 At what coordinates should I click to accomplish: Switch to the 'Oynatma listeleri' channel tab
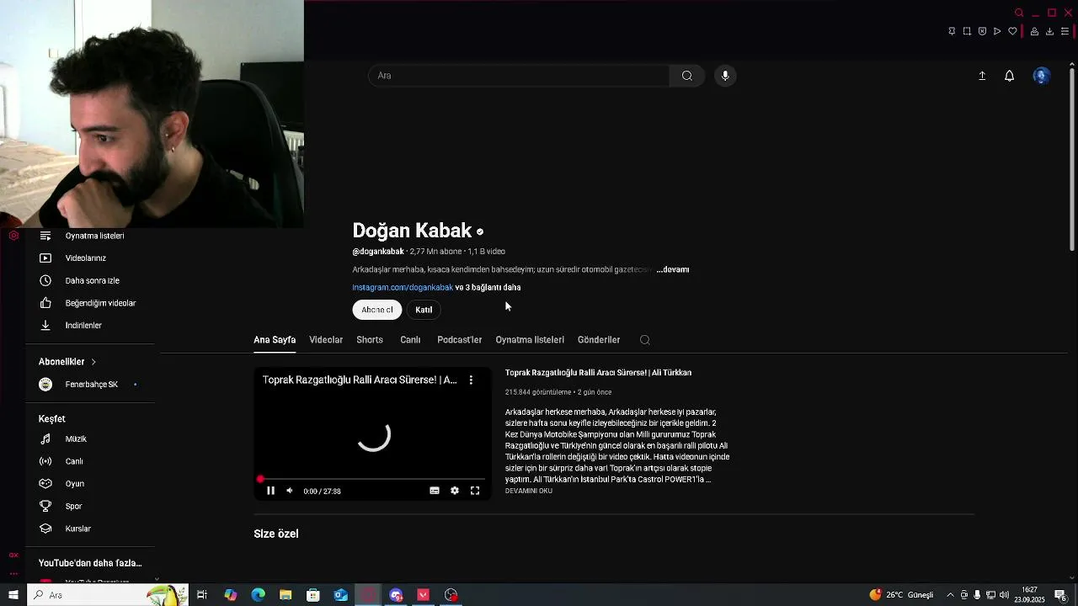point(530,340)
